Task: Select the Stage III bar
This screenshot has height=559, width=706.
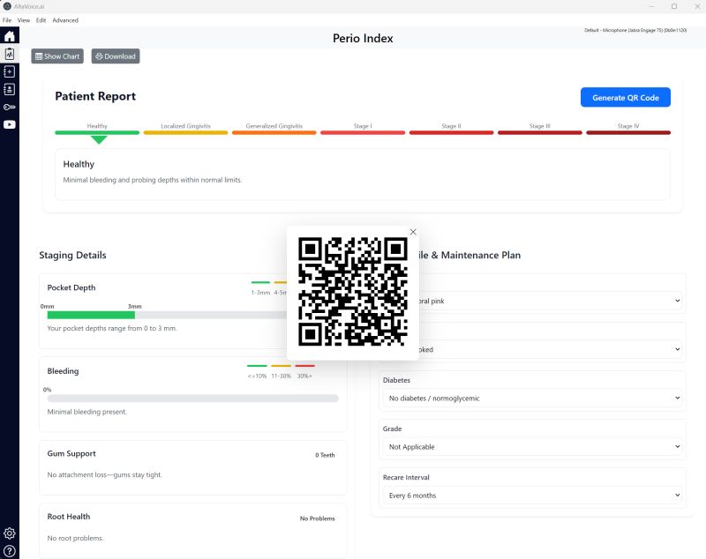Action: (x=540, y=132)
